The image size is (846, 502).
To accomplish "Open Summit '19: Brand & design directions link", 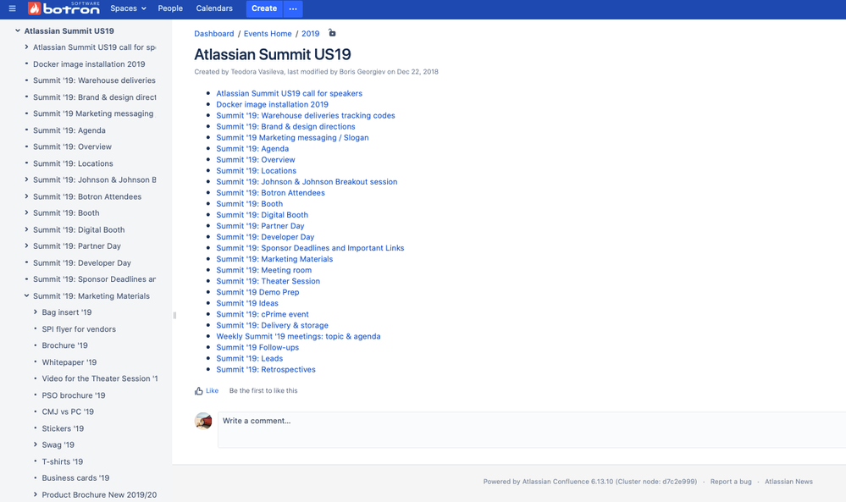I will tap(286, 127).
